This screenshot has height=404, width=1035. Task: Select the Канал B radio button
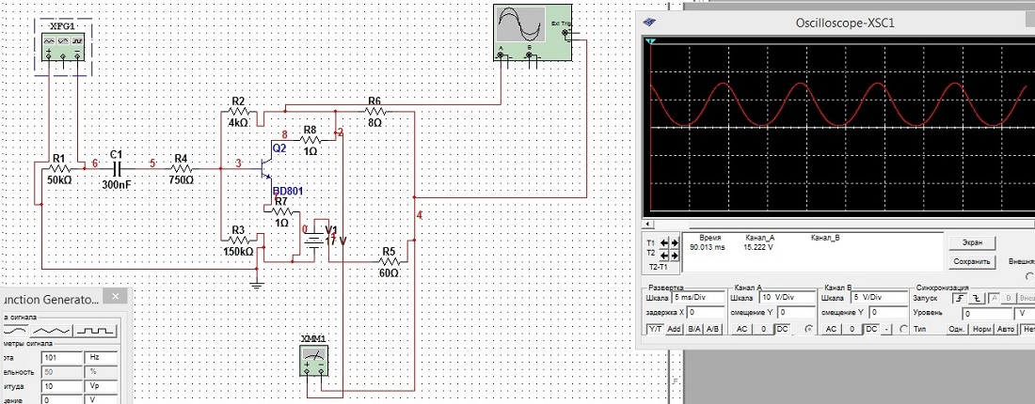coord(904,329)
